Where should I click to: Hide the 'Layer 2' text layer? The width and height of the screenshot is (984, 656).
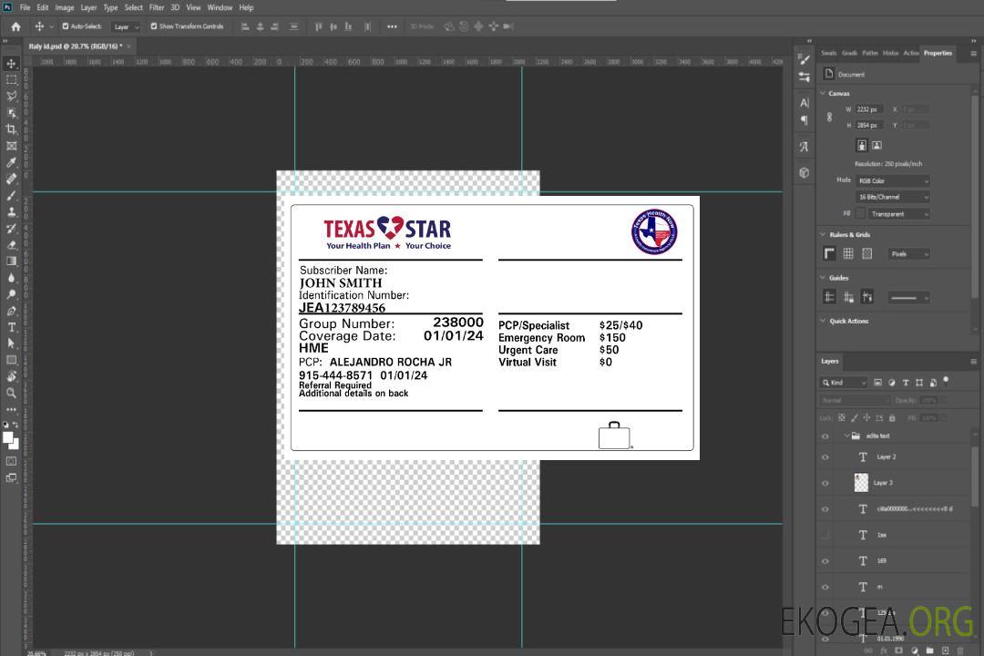point(825,457)
